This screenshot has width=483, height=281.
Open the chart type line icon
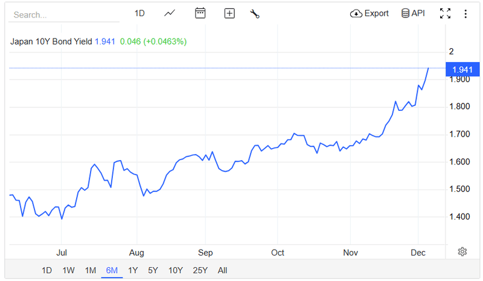click(170, 13)
